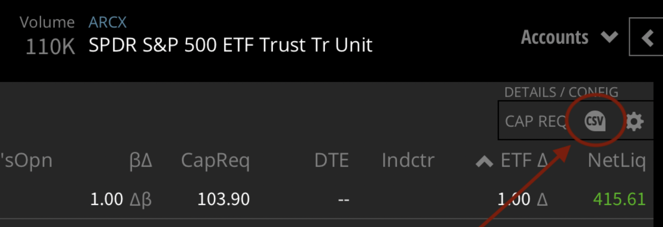Sort by the CapReq column header
This screenshot has width=663, height=227.
[x=215, y=161]
